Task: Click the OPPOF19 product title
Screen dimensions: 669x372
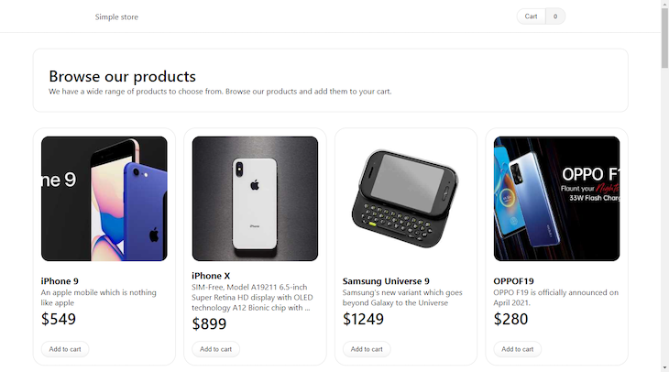Action: tap(513, 281)
